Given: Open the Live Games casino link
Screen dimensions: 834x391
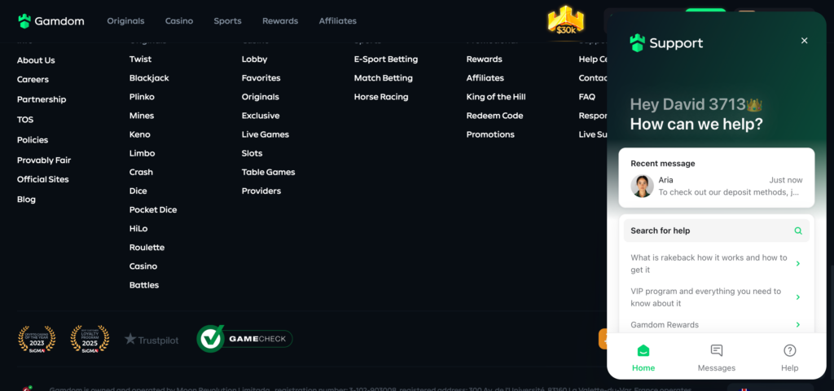Looking at the screenshot, I should tap(266, 134).
